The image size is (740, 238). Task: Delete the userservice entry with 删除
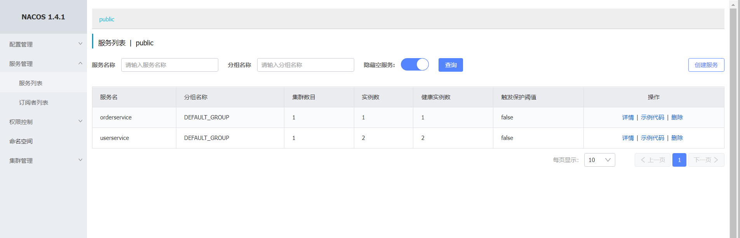click(x=677, y=138)
